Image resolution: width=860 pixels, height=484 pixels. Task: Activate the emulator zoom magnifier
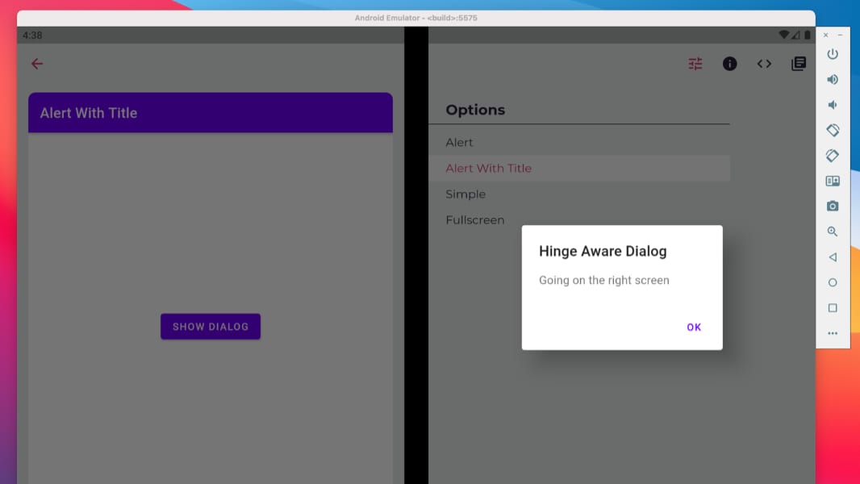click(833, 232)
